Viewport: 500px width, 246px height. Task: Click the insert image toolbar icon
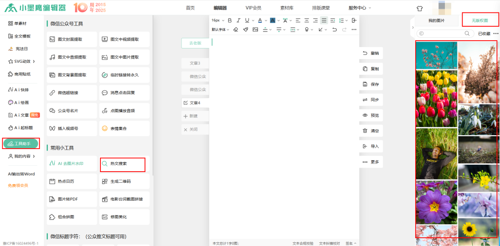coord(255,30)
